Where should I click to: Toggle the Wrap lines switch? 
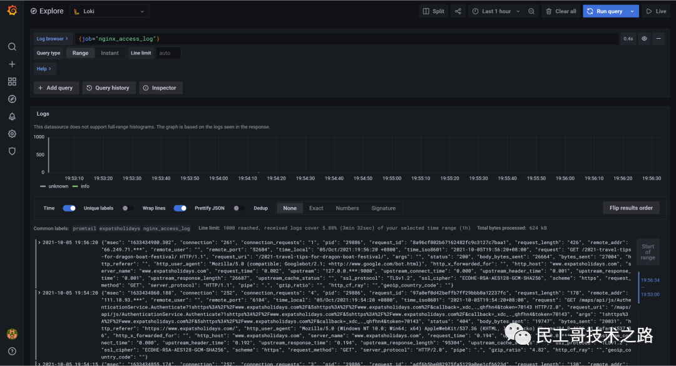coord(180,208)
